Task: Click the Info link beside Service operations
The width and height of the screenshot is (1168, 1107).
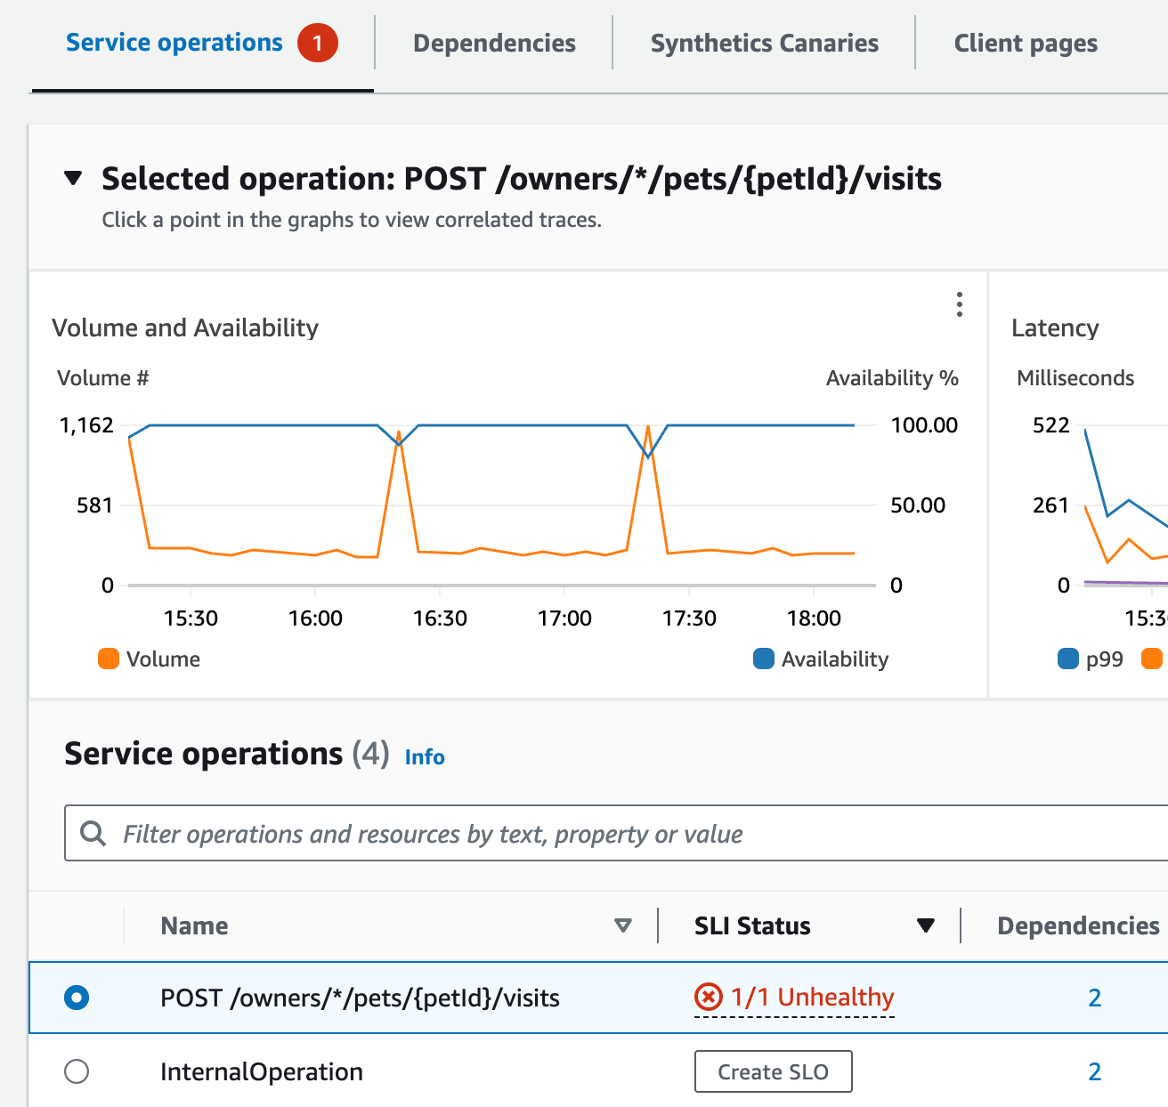Action: pos(425,756)
